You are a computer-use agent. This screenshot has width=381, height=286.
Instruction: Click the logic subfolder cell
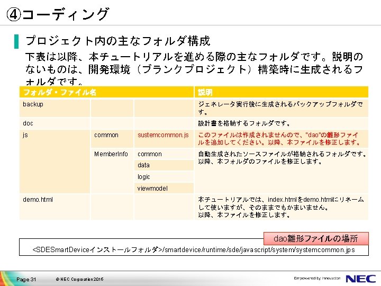(x=164, y=177)
